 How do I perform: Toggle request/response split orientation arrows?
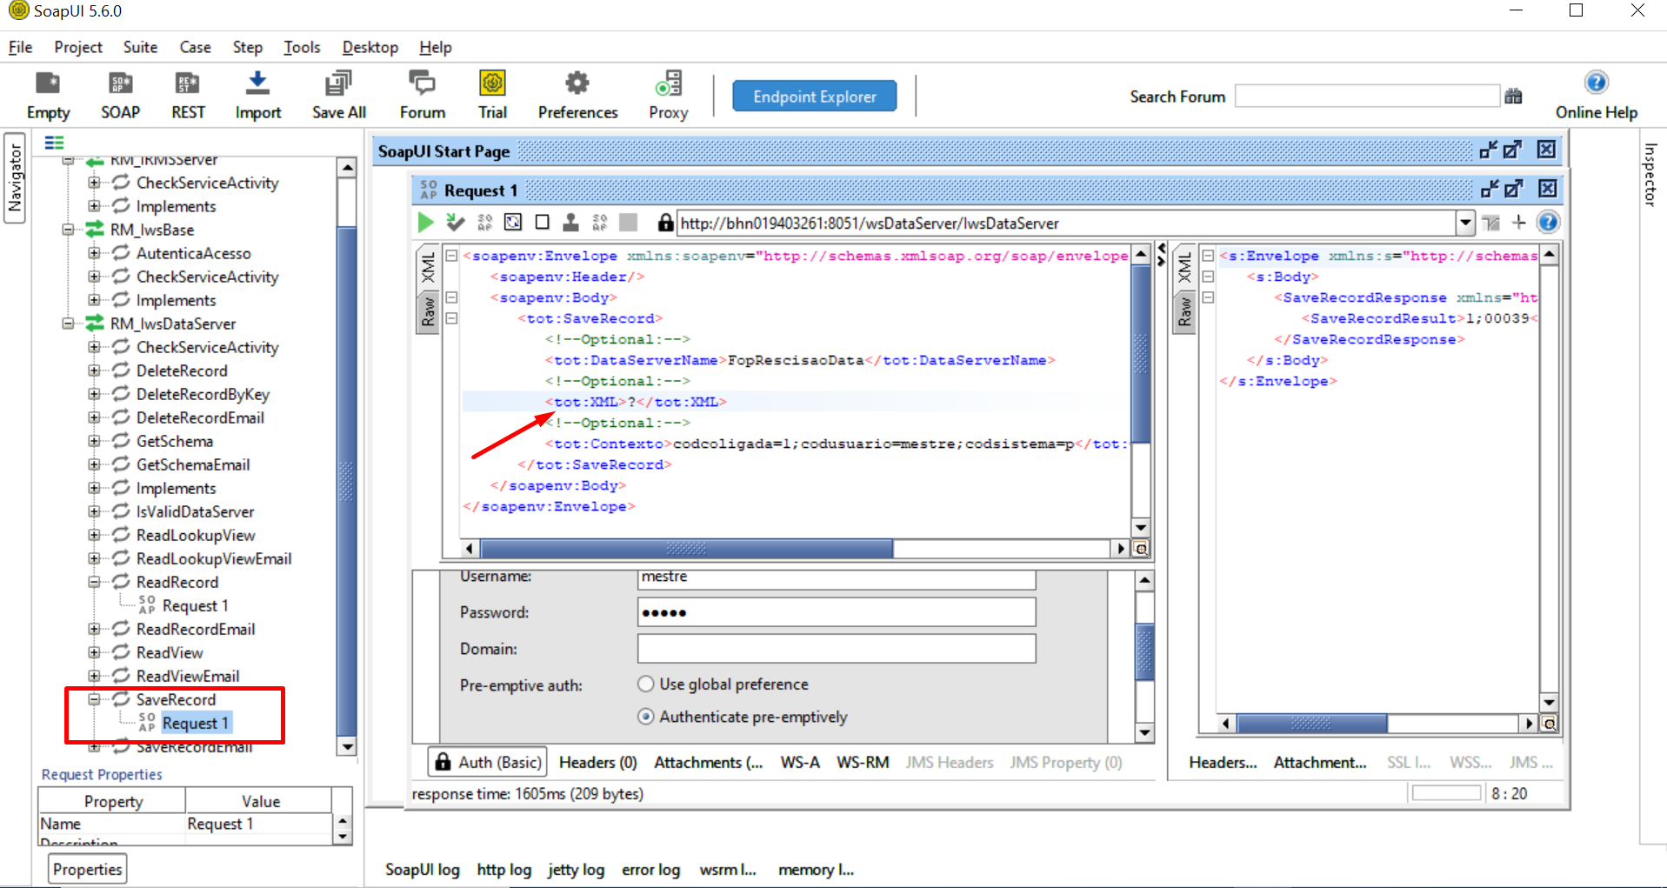(x=1161, y=255)
